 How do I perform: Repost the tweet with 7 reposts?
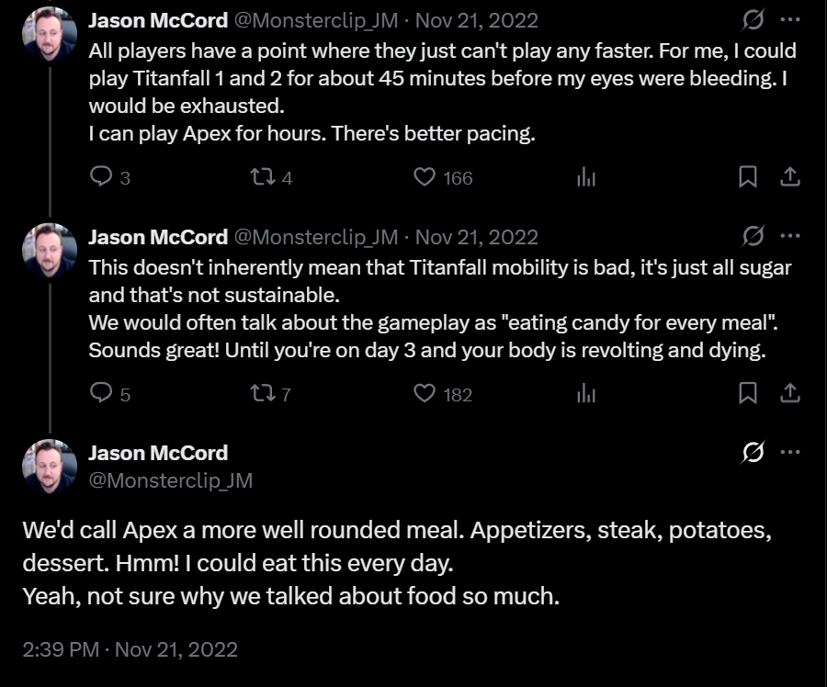tap(262, 394)
